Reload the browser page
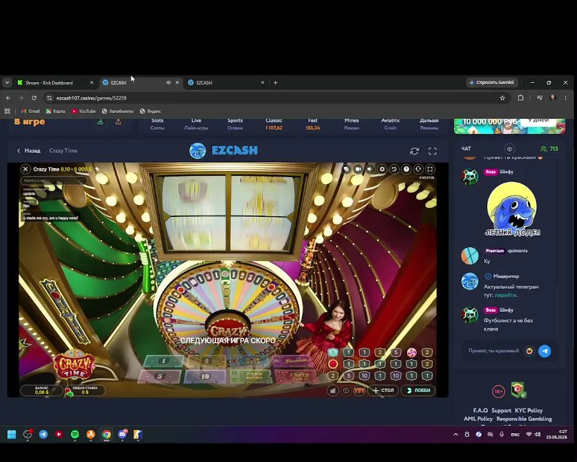 pos(34,98)
